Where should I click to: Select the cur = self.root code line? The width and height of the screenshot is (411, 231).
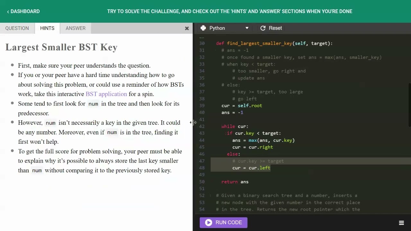click(241, 106)
